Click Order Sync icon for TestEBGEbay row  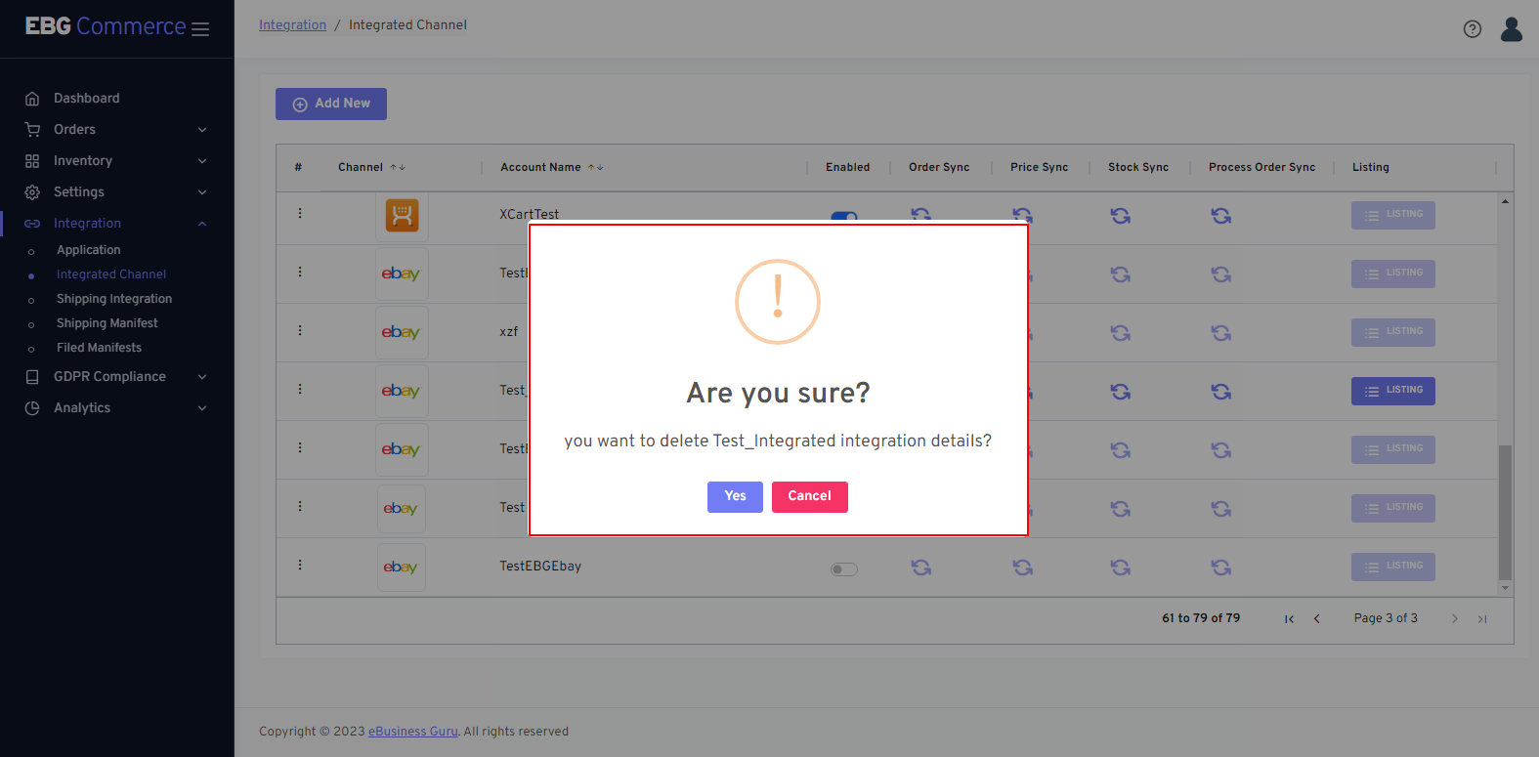tap(920, 568)
